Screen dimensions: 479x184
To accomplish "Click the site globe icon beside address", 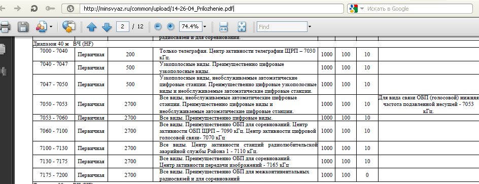I will 71,9.
